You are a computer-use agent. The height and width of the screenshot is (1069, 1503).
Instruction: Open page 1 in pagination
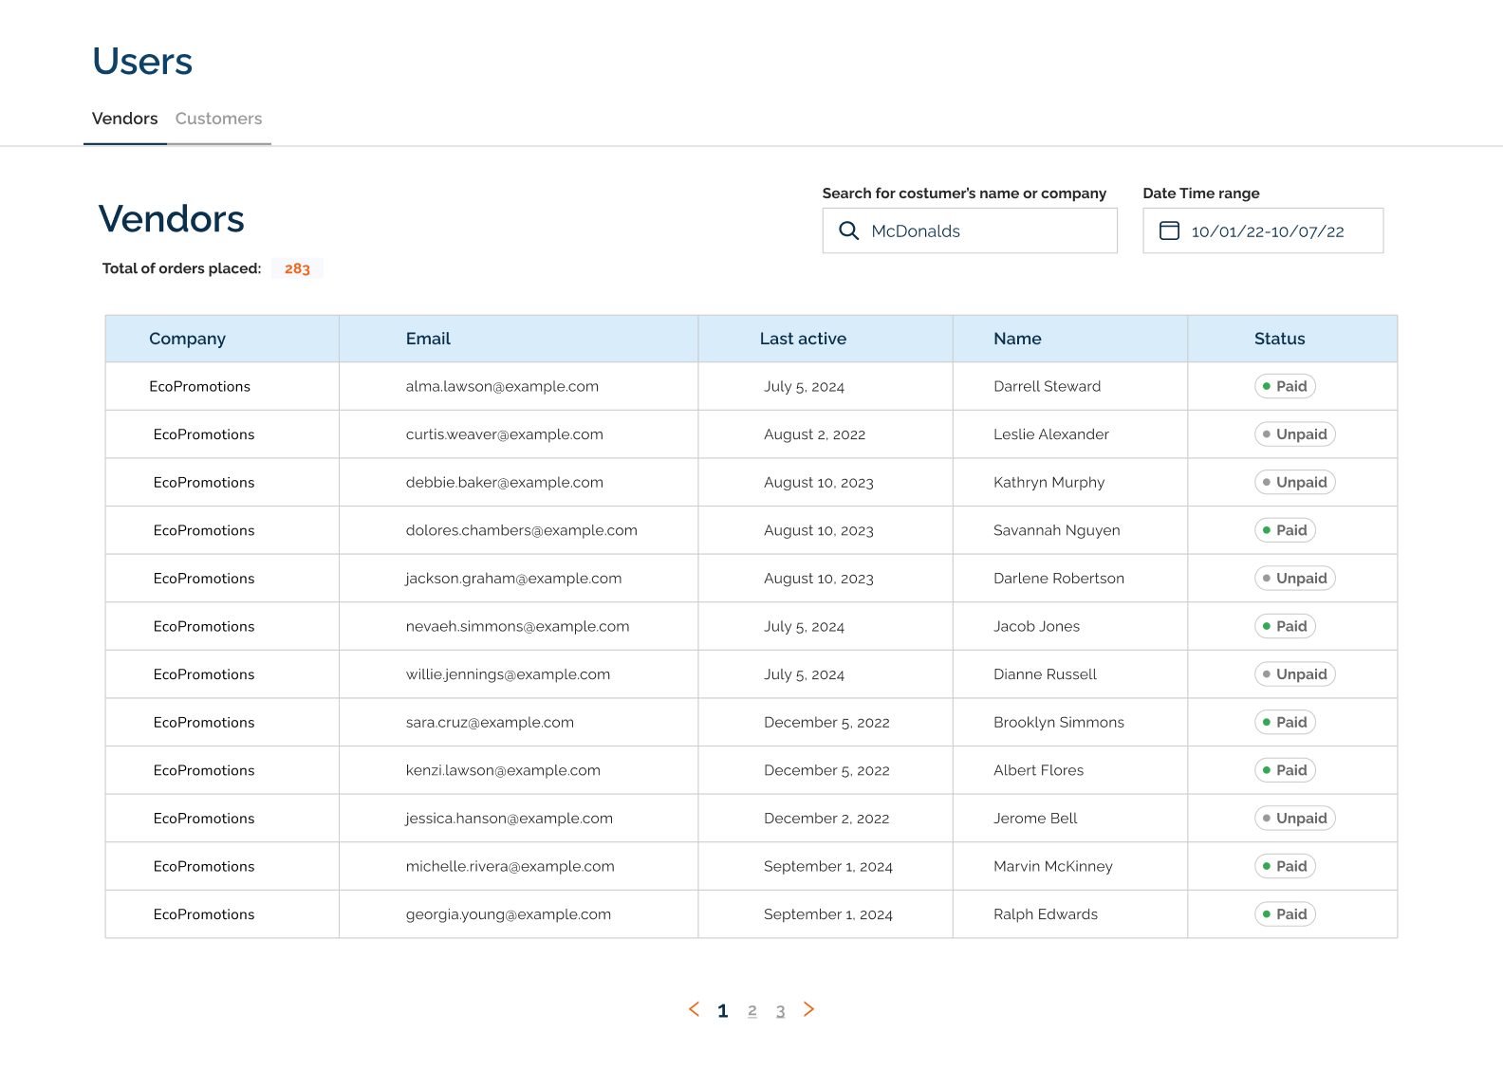coord(723,1011)
